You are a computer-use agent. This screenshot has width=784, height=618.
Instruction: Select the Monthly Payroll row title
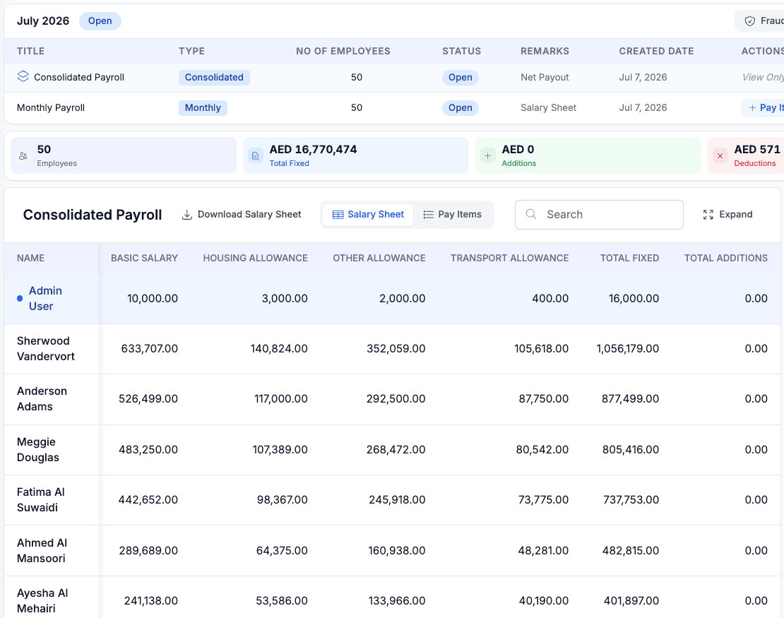tap(50, 108)
